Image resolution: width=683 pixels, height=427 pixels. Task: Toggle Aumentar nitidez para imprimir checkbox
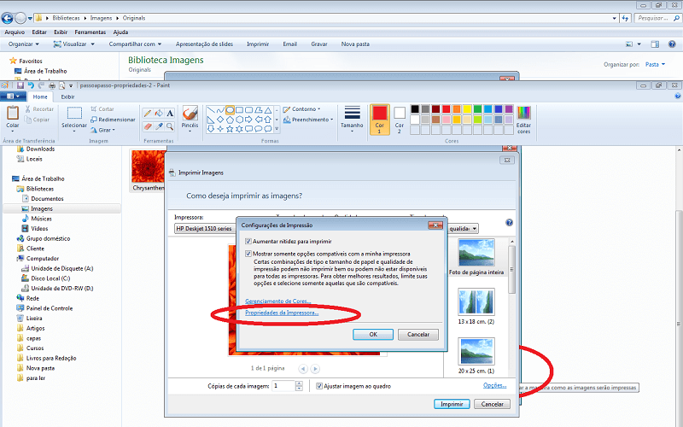248,242
